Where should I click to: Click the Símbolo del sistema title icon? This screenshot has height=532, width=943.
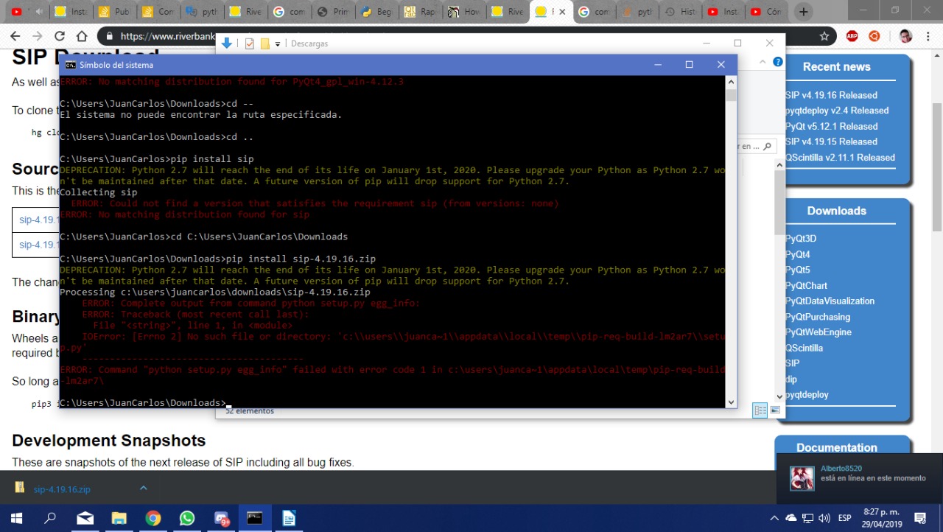click(x=70, y=65)
